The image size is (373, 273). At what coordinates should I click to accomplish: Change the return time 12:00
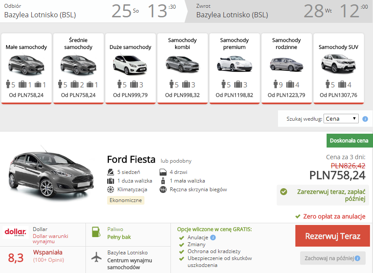tap(354, 11)
